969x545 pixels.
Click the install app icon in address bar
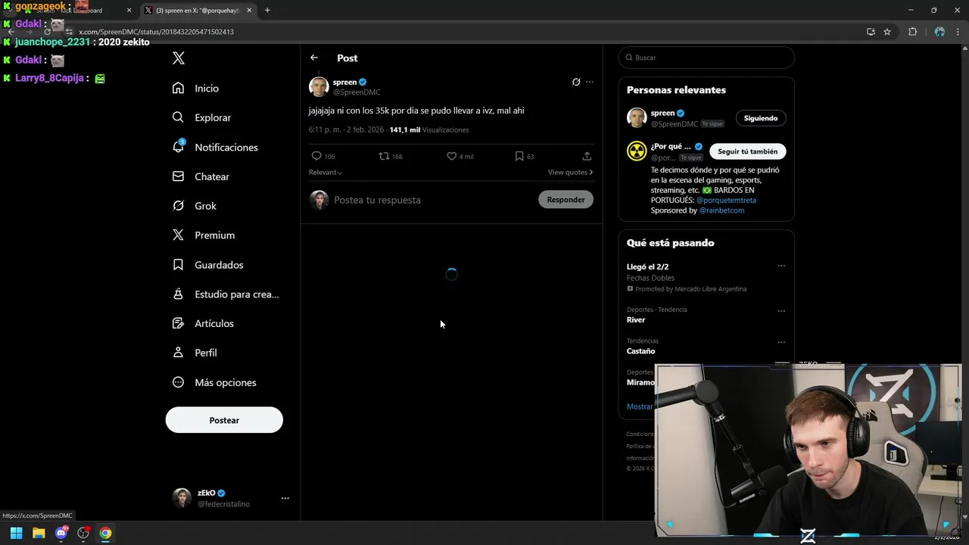tap(871, 32)
